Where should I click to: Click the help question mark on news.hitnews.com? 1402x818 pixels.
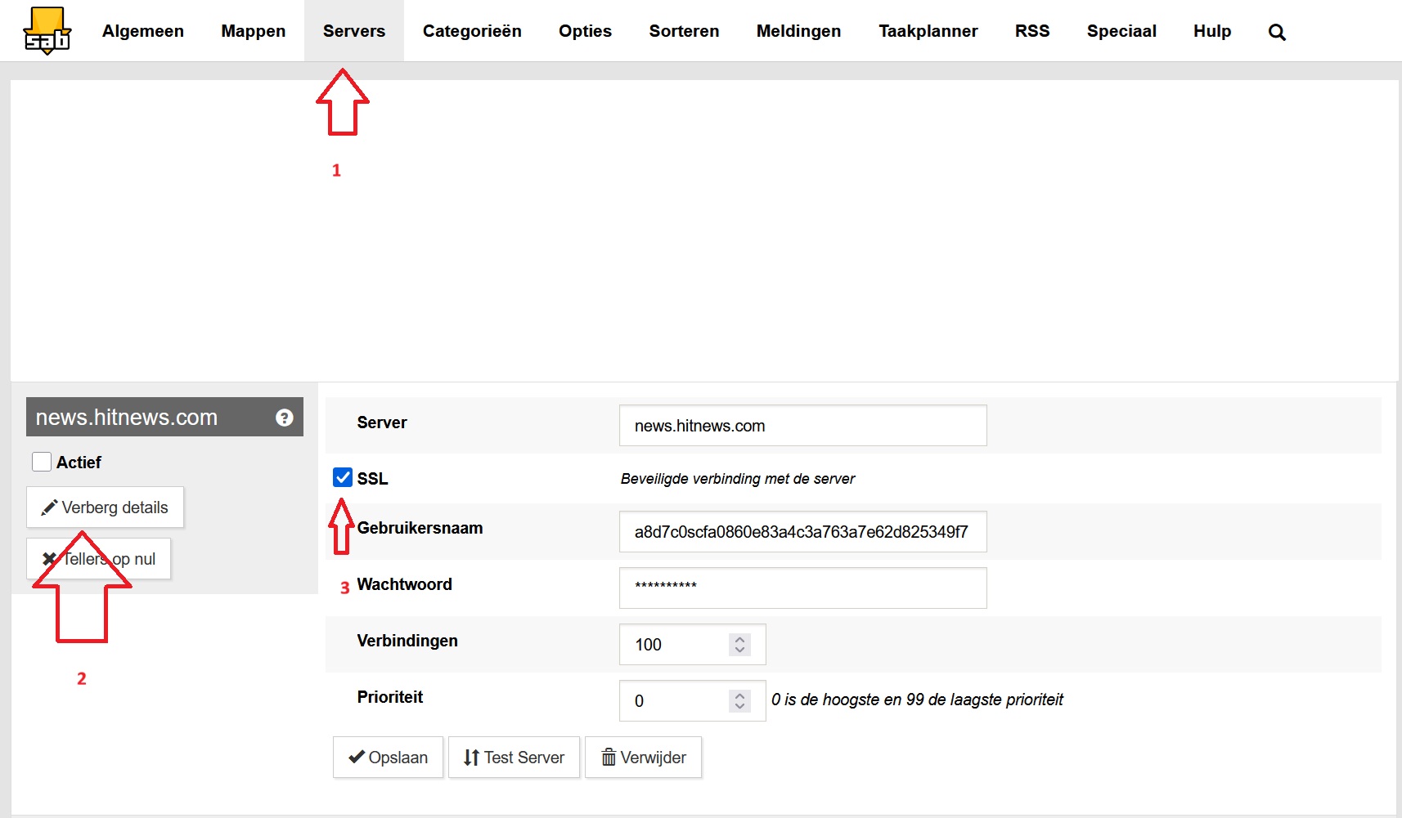point(284,418)
